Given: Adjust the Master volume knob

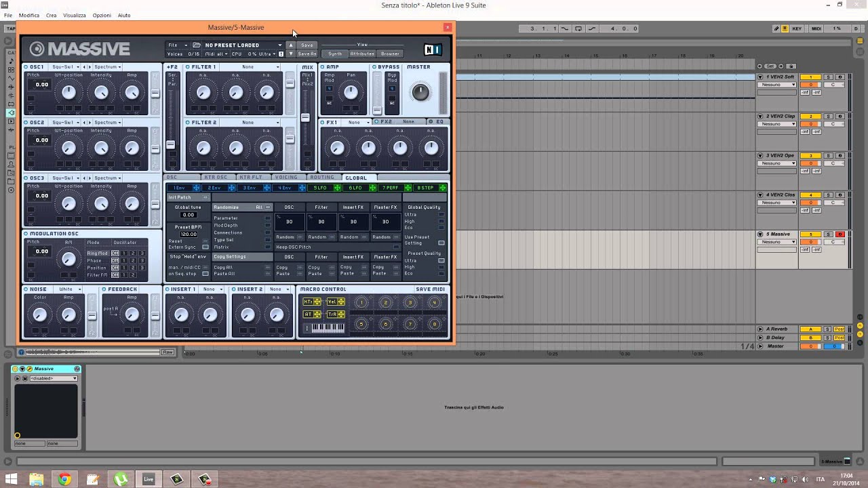Looking at the screenshot, I should click(420, 92).
